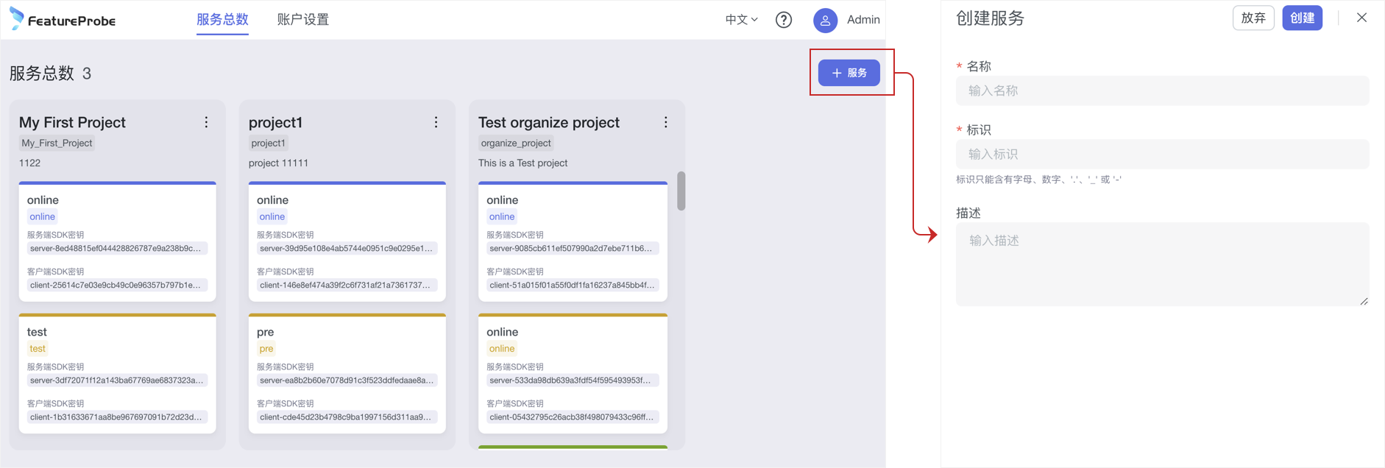1385x468 pixels.
Task: Open Test organize project options menu
Action: coord(665,122)
